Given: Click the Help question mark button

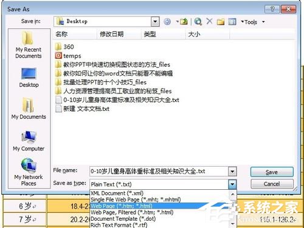Looking at the screenshot, I should point(272,9).
